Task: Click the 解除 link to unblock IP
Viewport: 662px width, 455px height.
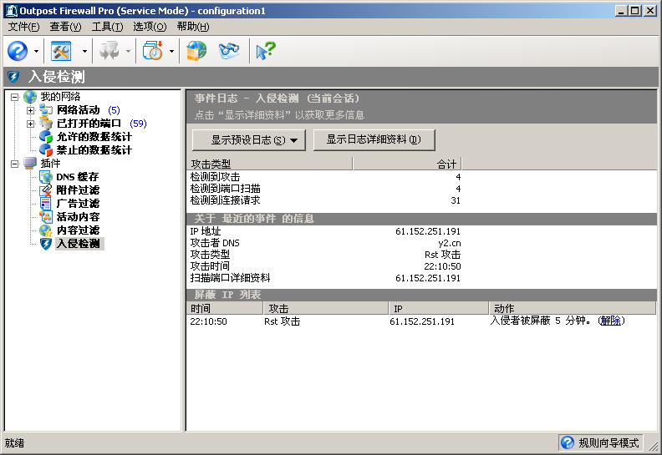Action: coord(610,321)
